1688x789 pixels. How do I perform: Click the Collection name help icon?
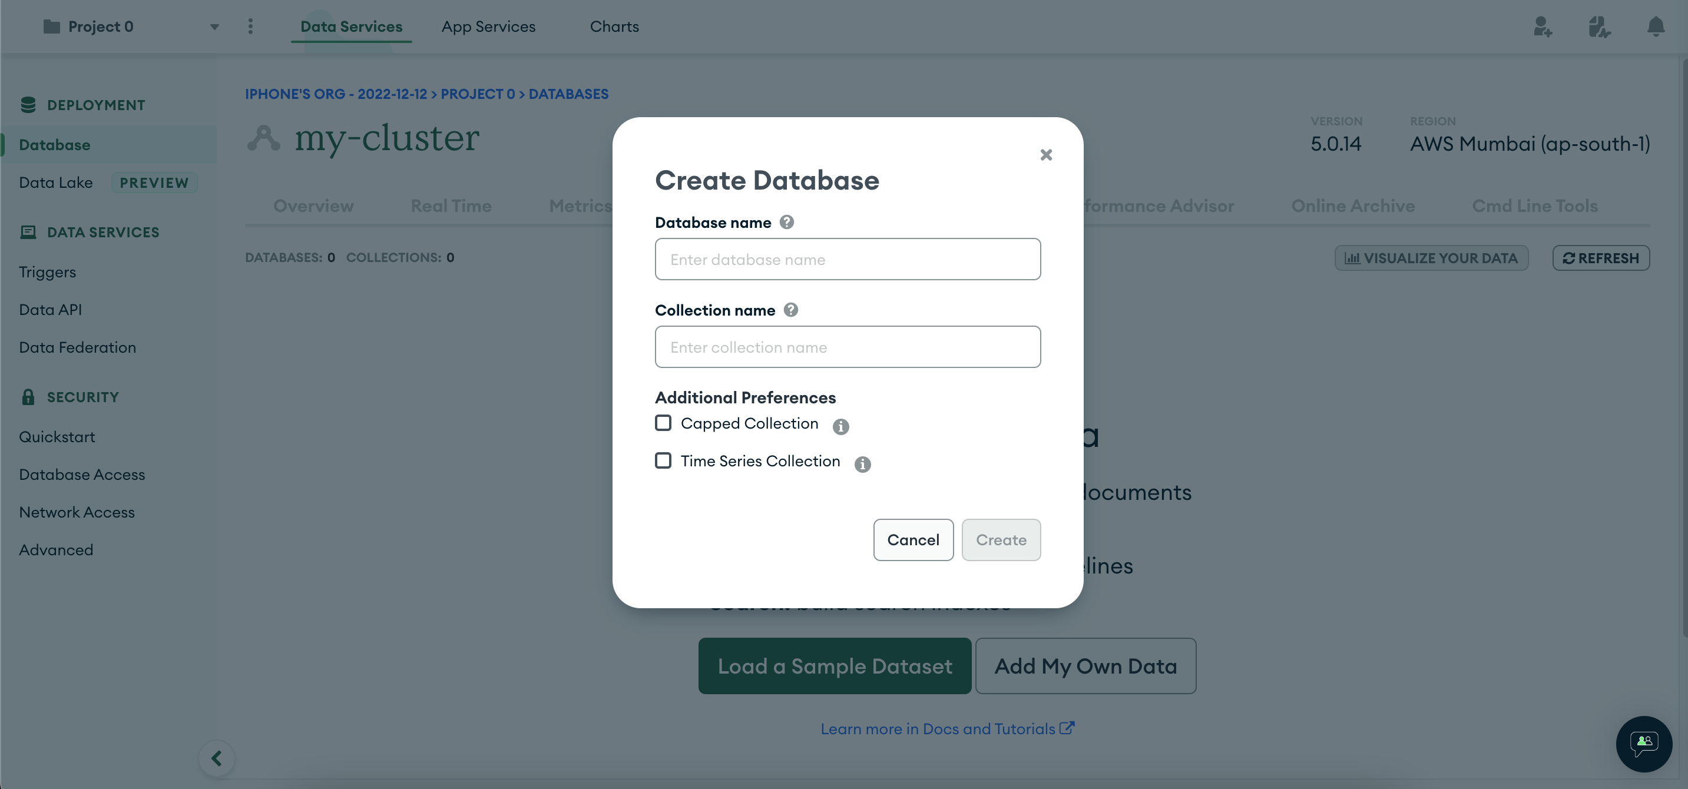tap(790, 310)
